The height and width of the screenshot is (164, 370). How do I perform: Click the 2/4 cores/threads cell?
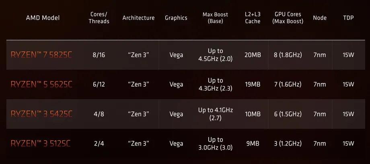click(99, 144)
